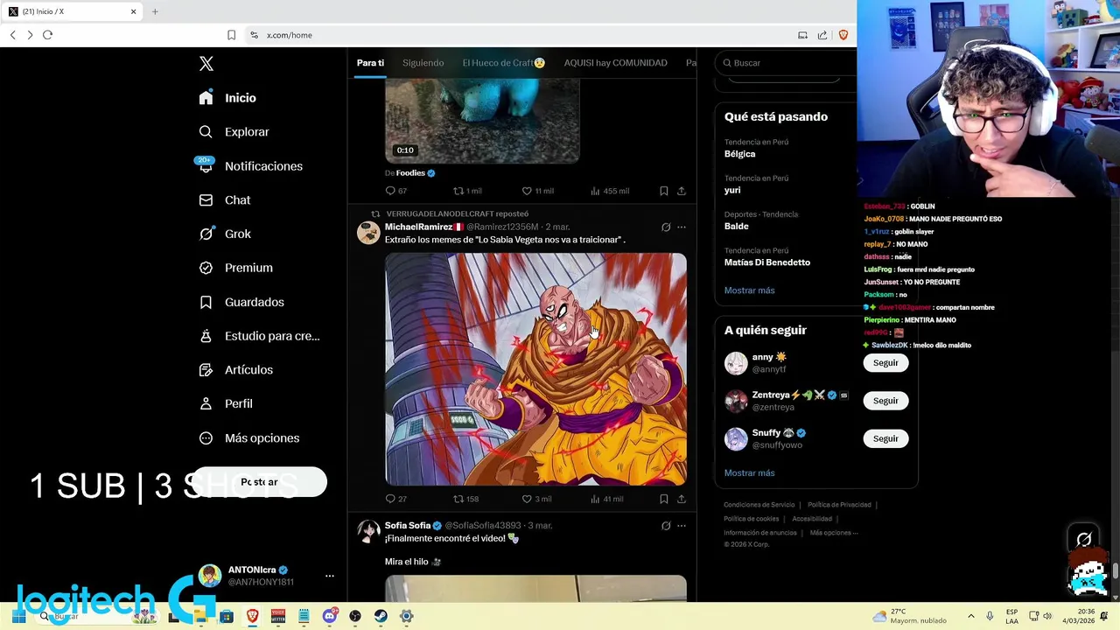
Task: Open Steam from the taskbar
Action: click(x=381, y=616)
